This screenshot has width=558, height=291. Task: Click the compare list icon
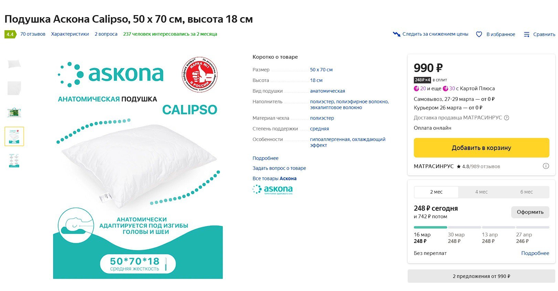526,34
